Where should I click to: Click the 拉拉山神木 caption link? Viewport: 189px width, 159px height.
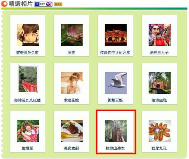[x=115, y=148]
